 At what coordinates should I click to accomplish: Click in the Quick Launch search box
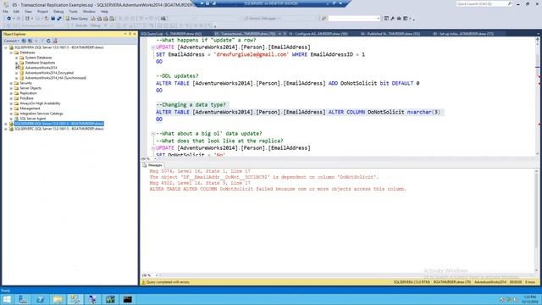pos(484,3)
